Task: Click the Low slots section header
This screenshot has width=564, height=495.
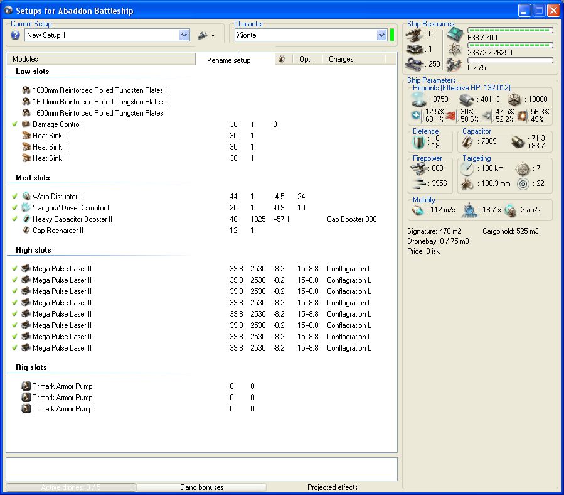Action: (x=33, y=72)
